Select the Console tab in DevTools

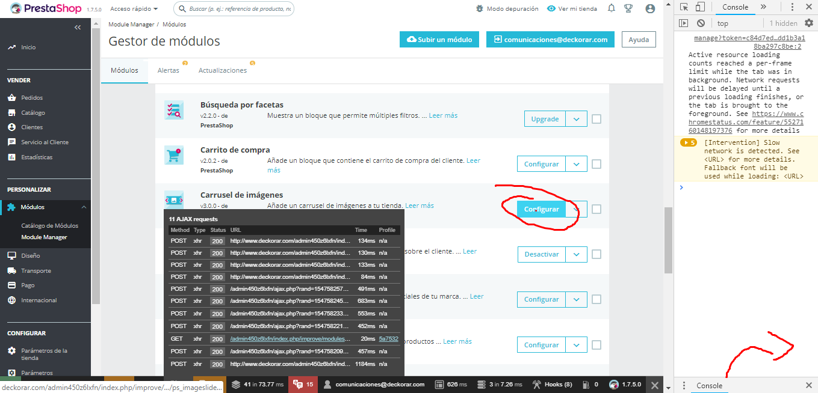pyautogui.click(x=735, y=7)
